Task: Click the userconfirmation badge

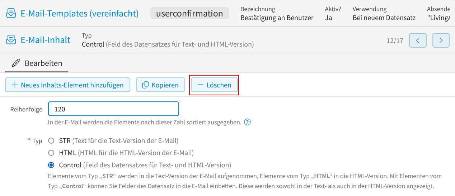Action: tap(189, 13)
